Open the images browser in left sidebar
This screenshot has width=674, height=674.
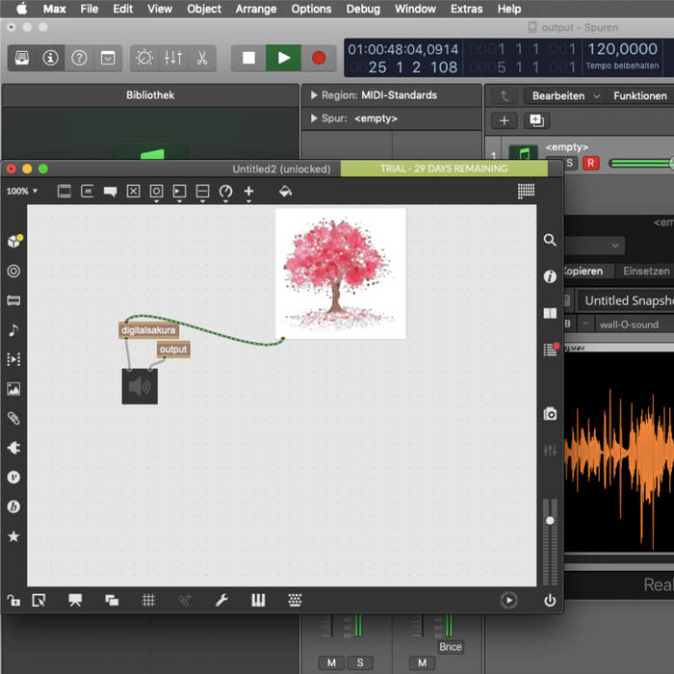pos(13,389)
